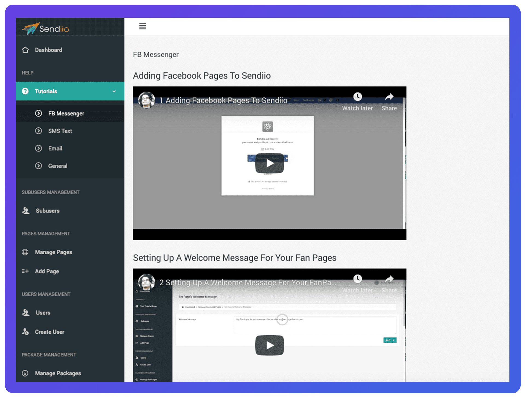Click the Create User icon
Viewport: 525px width, 400px height.
pyautogui.click(x=25, y=332)
